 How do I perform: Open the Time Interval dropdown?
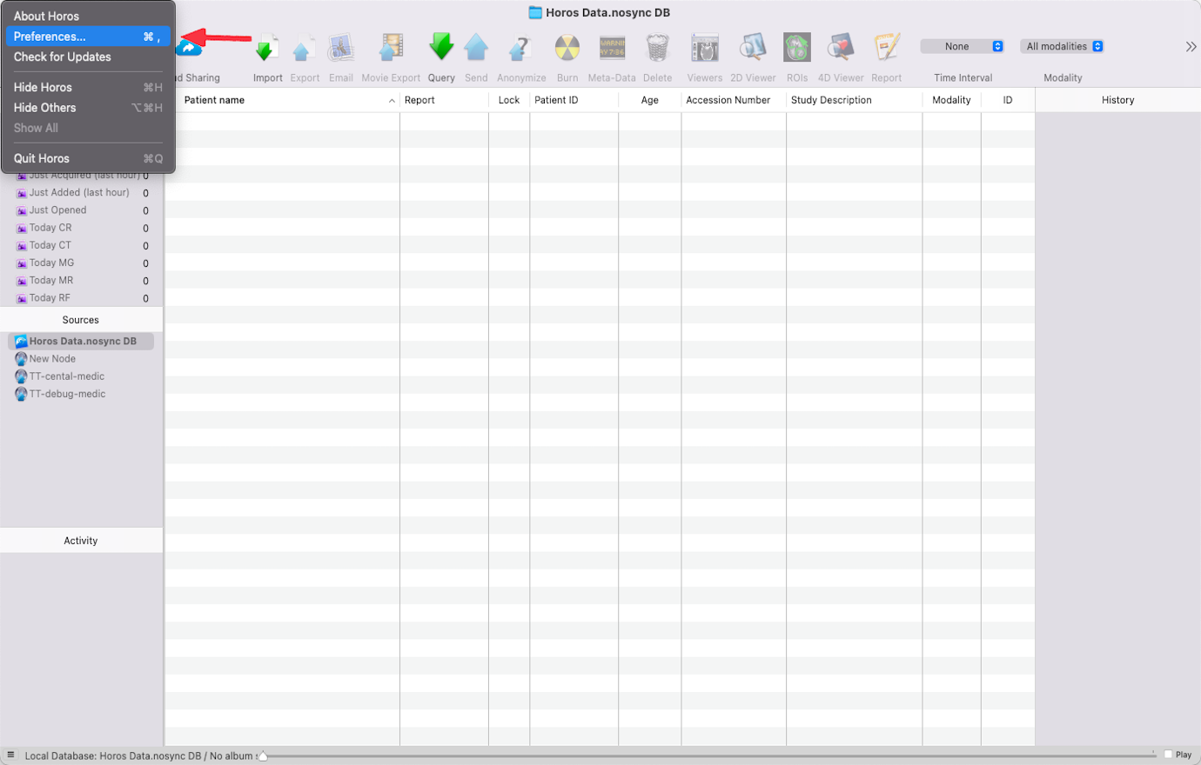(962, 45)
